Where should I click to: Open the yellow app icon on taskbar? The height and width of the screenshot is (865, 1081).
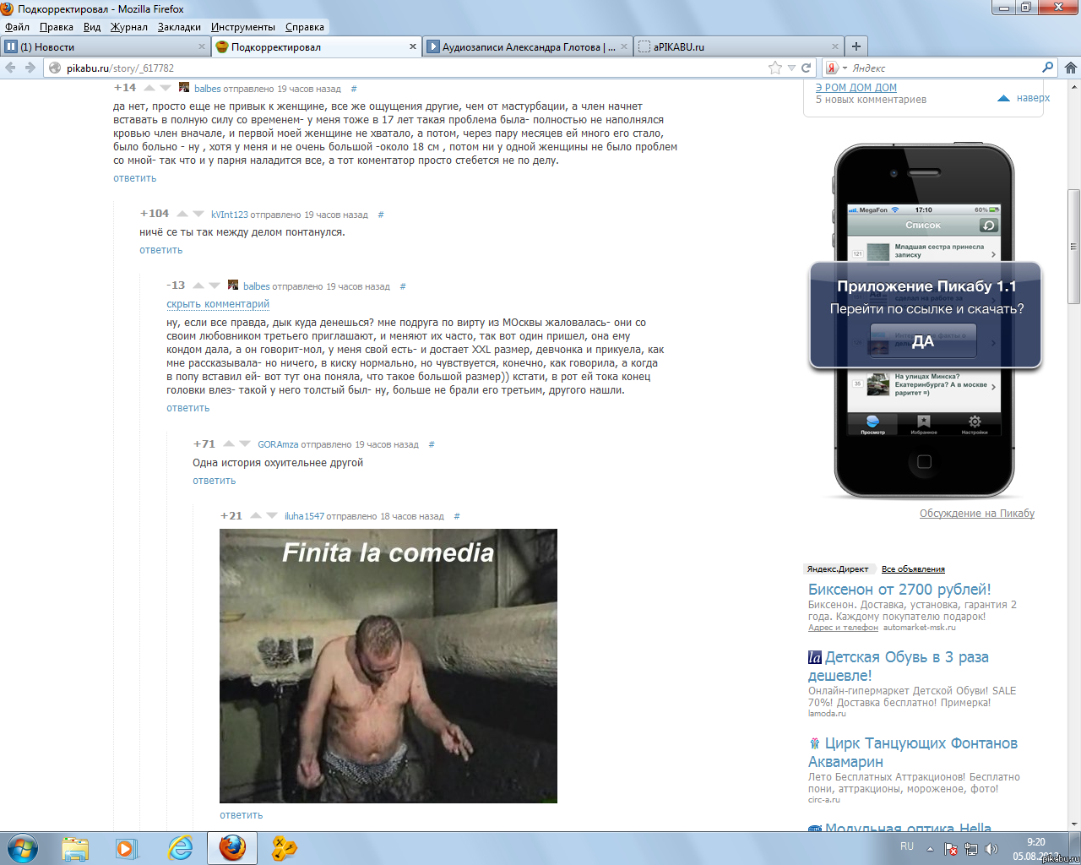coord(285,848)
